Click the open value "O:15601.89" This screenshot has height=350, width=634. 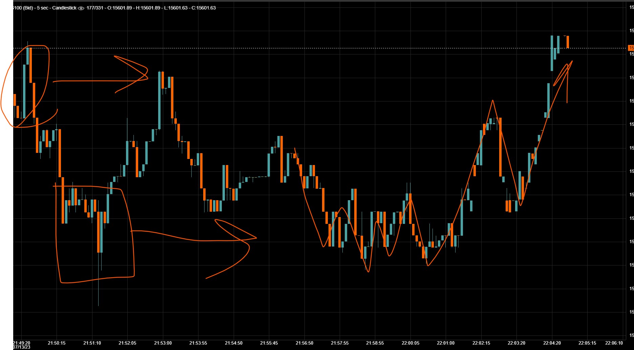(120, 8)
